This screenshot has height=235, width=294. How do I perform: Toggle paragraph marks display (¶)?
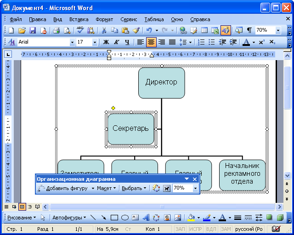click(x=249, y=30)
